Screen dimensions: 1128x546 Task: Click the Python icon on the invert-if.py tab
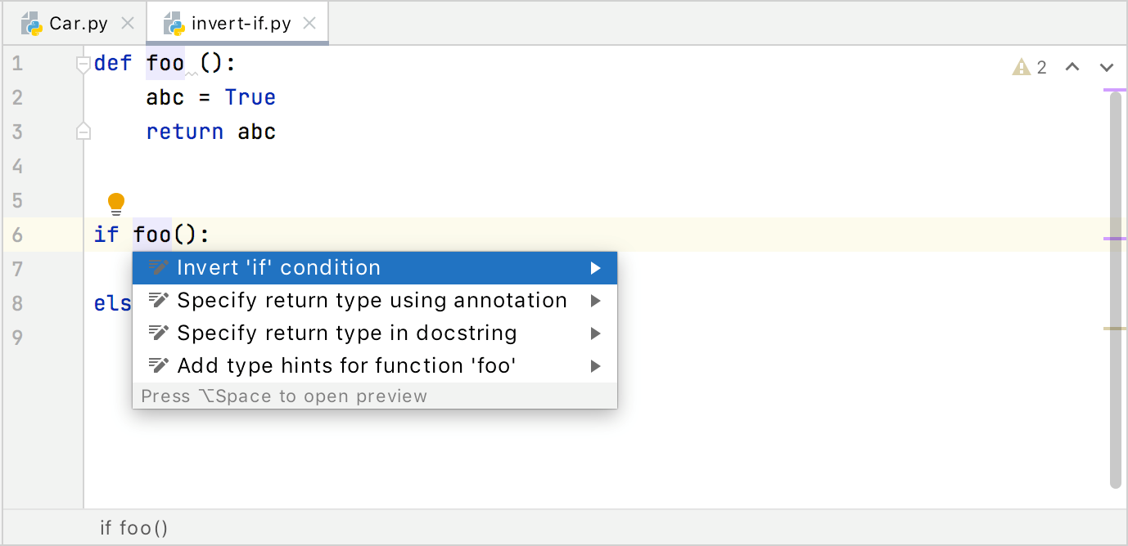[x=173, y=23]
